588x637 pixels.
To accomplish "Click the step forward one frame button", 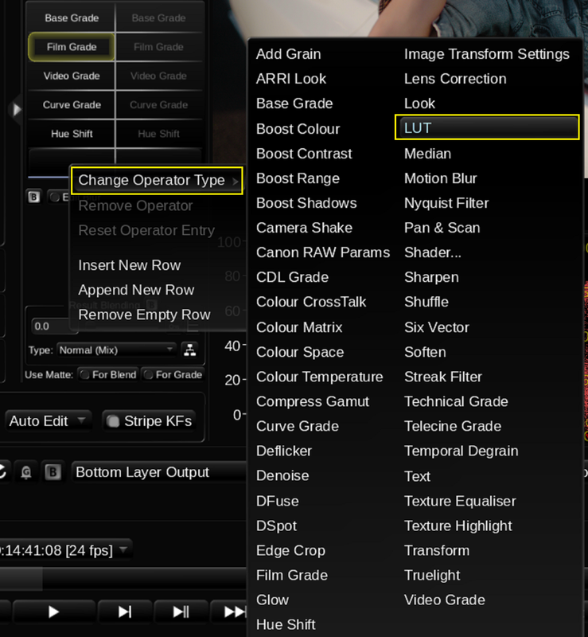I will click(x=124, y=612).
